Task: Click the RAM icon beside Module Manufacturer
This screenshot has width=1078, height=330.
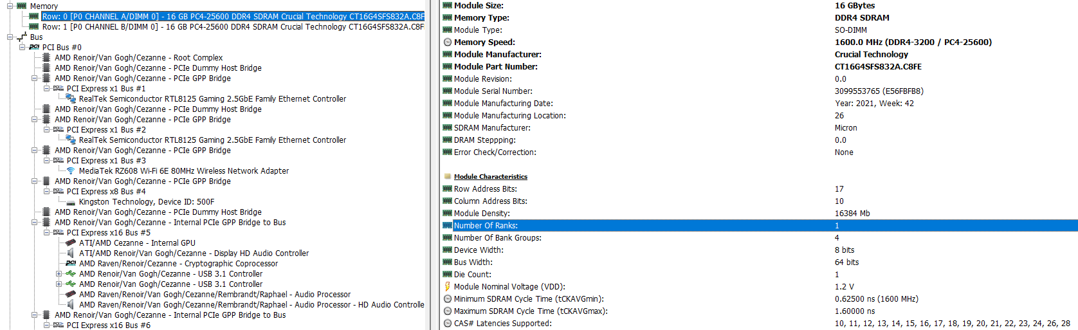Action: click(x=448, y=55)
